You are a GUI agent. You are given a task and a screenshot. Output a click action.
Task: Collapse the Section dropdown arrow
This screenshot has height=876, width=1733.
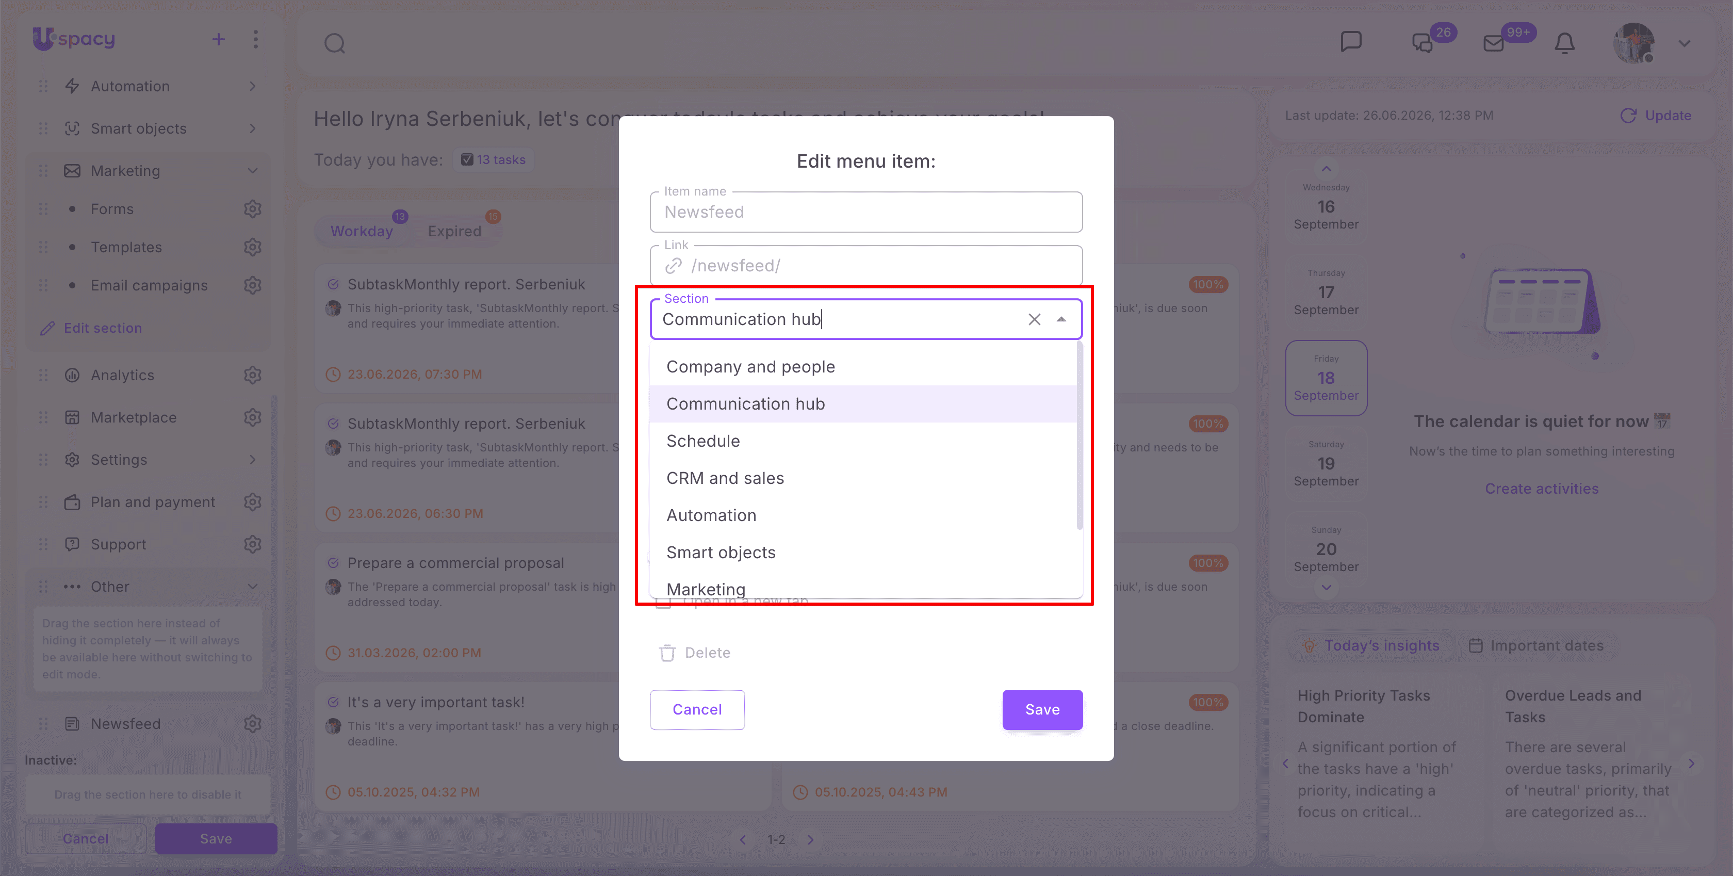pos(1061,319)
